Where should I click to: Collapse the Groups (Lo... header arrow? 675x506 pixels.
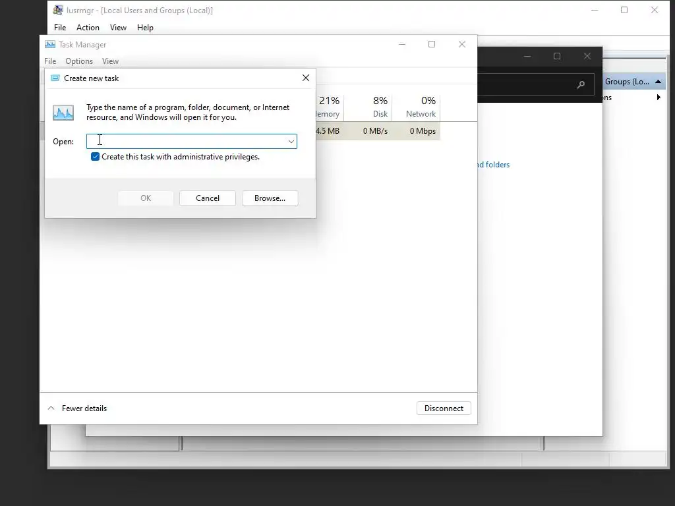pyautogui.click(x=659, y=81)
